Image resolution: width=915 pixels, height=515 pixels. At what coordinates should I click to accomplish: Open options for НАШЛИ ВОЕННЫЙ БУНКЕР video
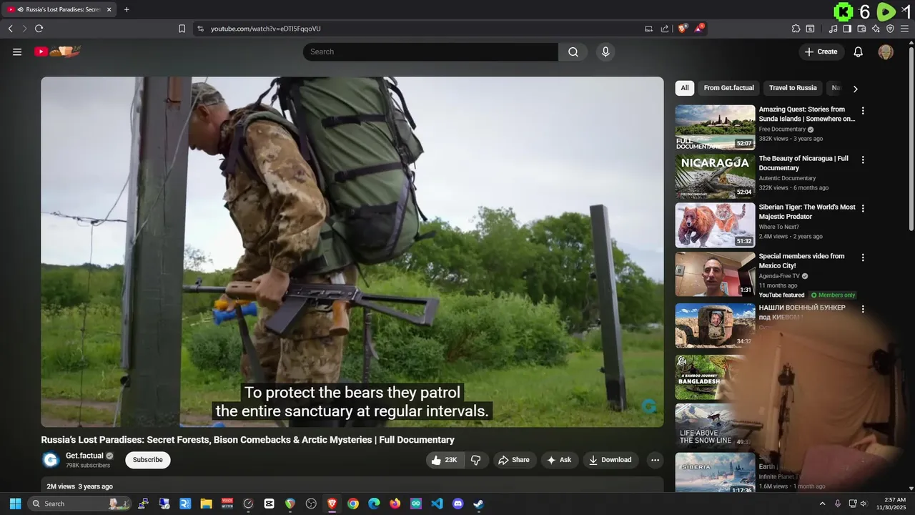(x=863, y=309)
